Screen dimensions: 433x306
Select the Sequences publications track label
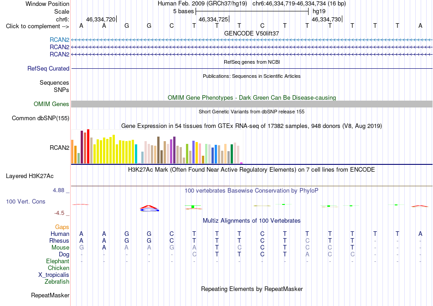(54, 82)
